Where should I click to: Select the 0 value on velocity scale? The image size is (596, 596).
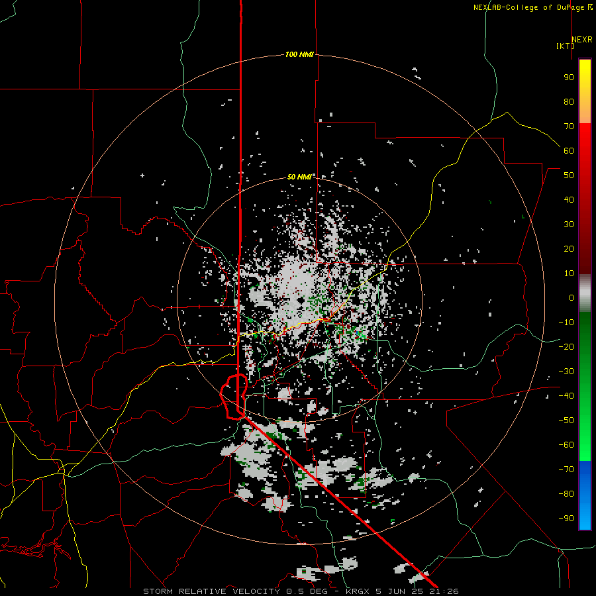[571, 297]
